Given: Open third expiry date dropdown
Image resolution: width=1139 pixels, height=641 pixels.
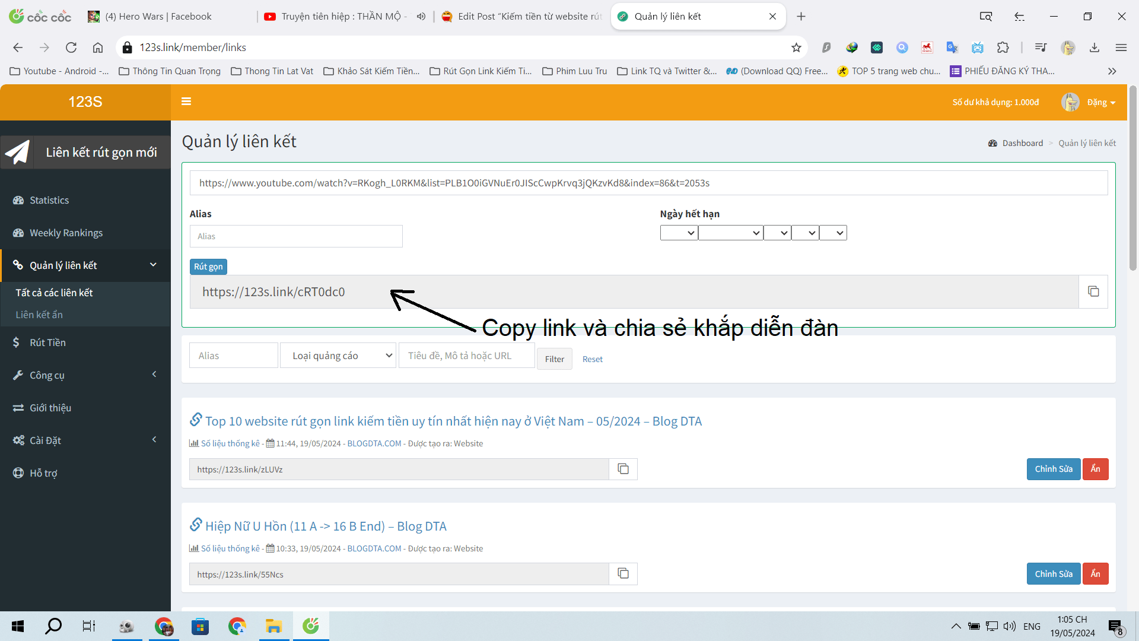Looking at the screenshot, I should 777,233.
